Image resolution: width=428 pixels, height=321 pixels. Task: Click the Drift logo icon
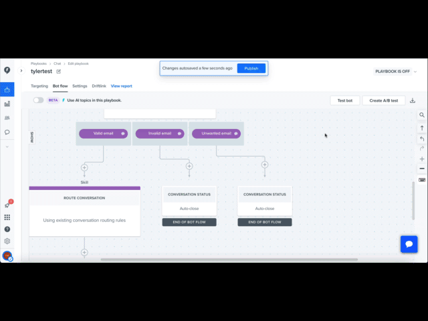point(7,70)
